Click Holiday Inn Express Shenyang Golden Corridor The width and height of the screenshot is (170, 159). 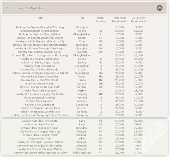click(x=40, y=115)
